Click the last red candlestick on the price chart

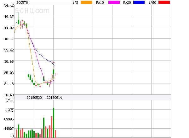55,74
